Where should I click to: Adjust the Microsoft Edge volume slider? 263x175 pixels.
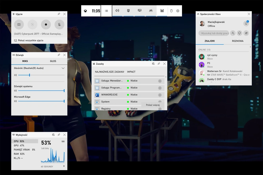coord(41,101)
